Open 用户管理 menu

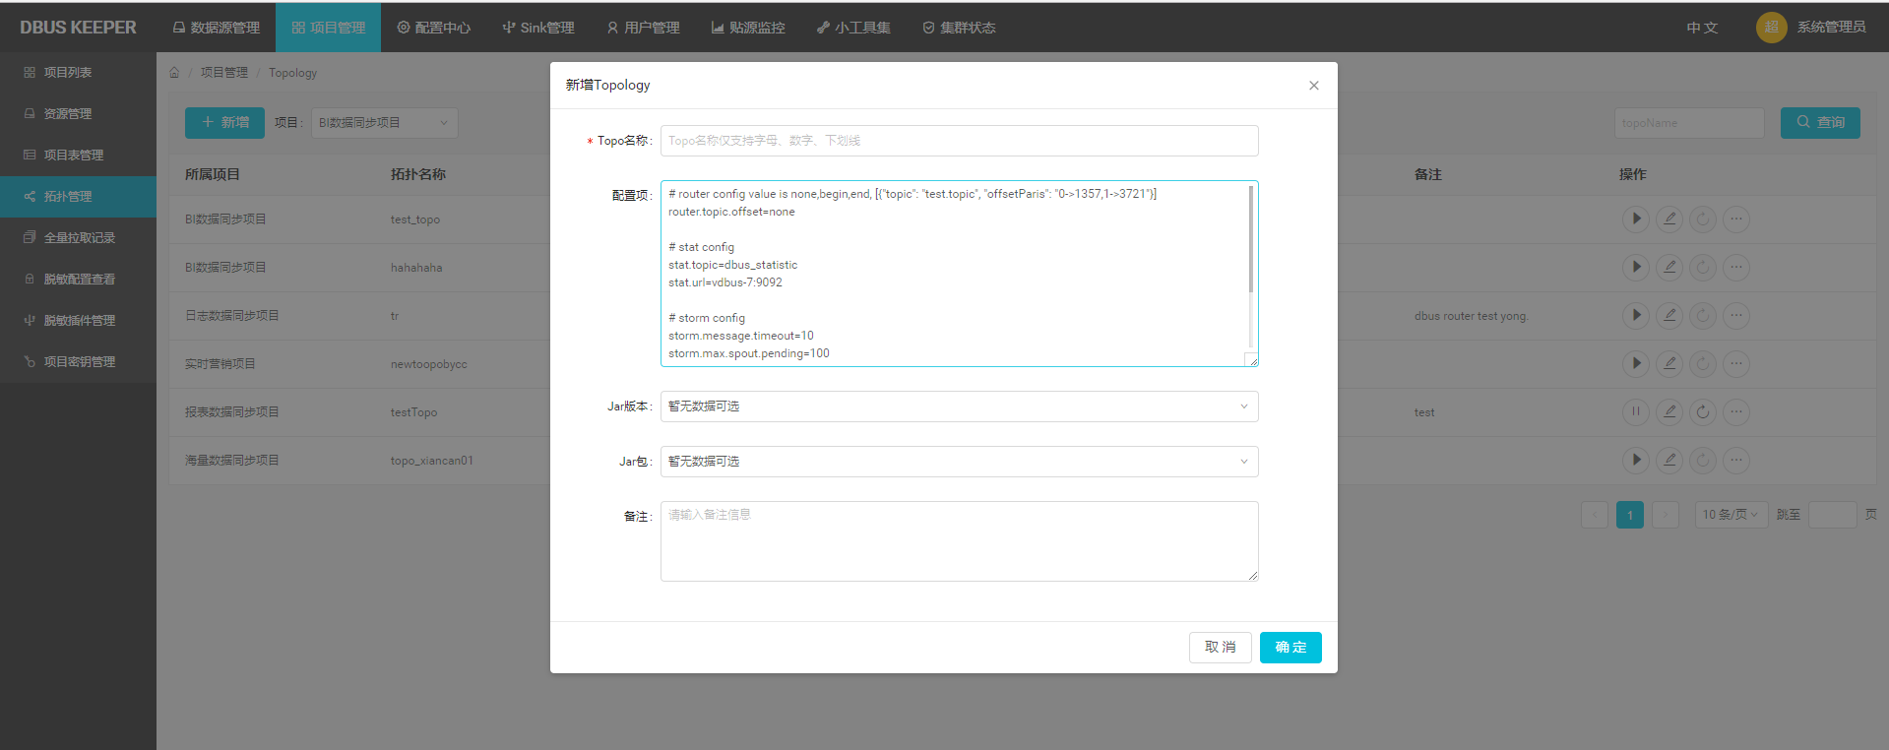[x=643, y=28]
